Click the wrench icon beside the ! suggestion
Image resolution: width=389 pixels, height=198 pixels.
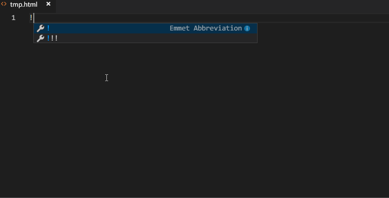[x=40, y=28]
